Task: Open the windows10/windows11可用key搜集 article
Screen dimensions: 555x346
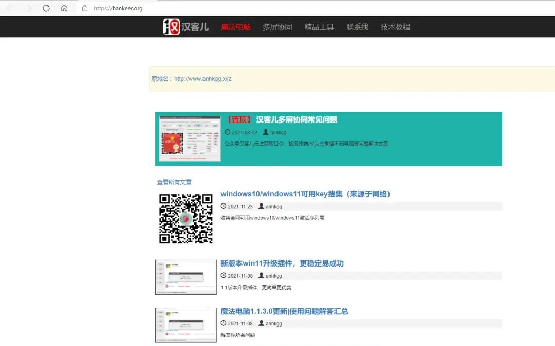Action: point(305,194)
